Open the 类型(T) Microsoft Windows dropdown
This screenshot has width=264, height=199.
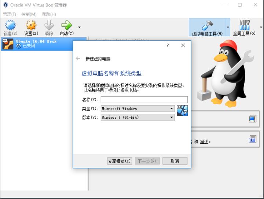click(138, 108)
